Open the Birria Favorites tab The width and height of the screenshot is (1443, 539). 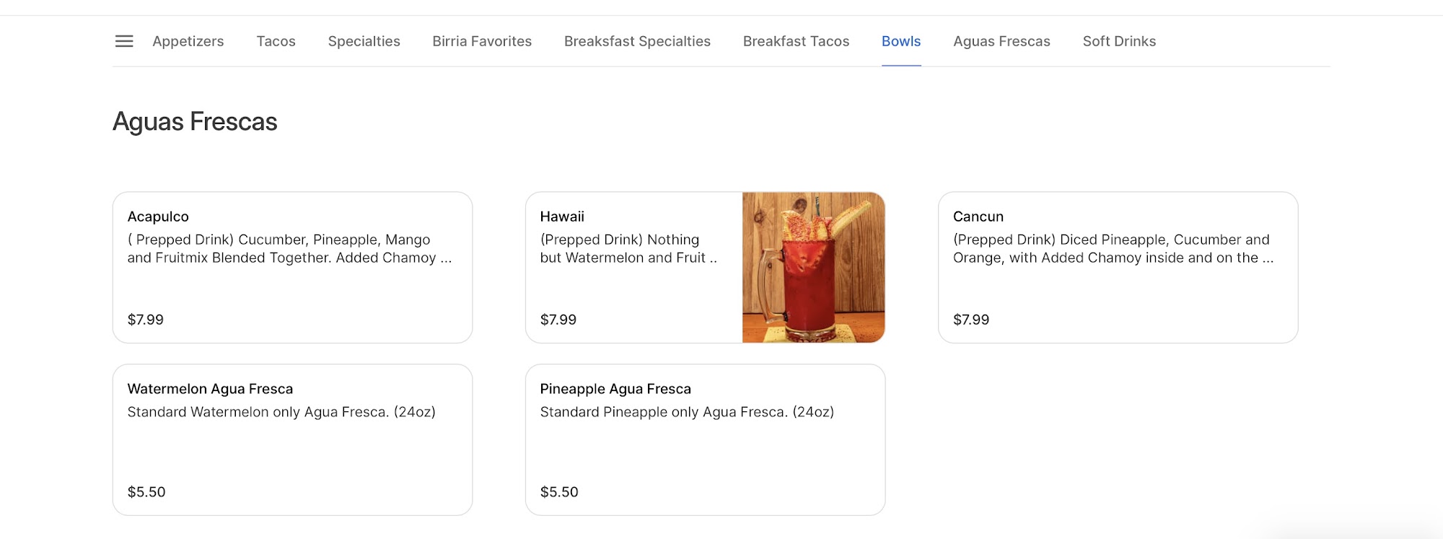point(482,41)
